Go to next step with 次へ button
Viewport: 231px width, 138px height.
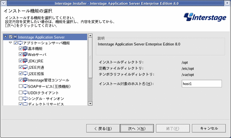click(x=137, y=128)
